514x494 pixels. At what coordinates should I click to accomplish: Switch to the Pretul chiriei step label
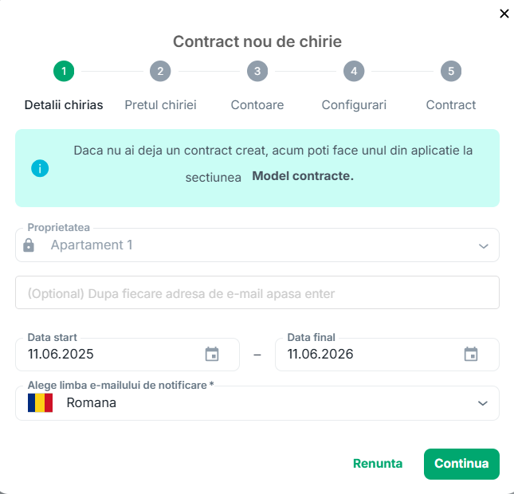(161, 105)
